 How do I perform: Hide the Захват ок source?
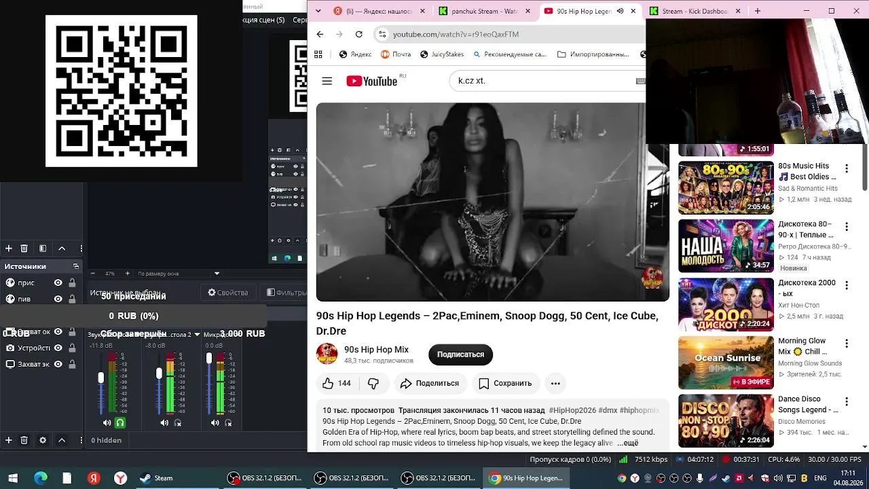click(58, 331)
